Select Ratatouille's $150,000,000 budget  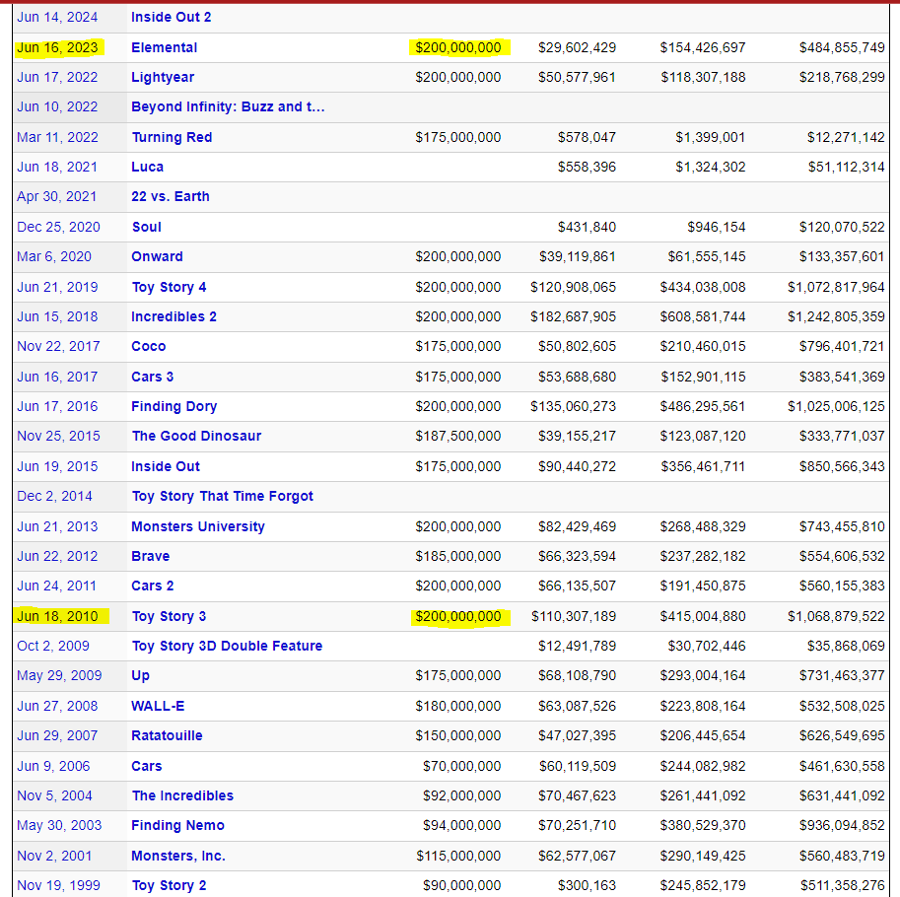coord(458,735)
